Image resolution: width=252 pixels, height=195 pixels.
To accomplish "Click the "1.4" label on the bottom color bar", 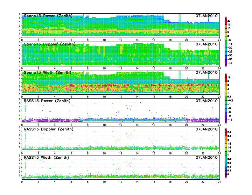I will (x=229, y=151).
